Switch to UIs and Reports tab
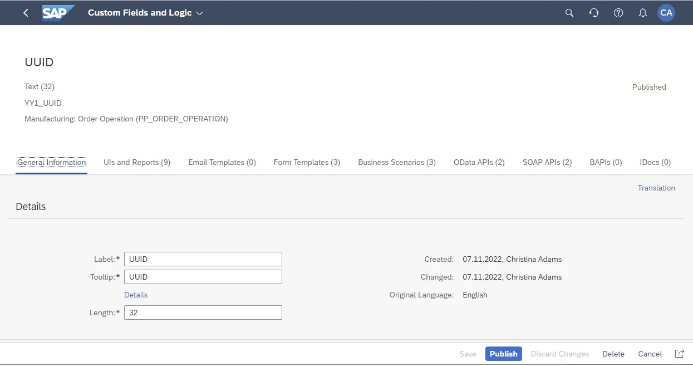This screenshot has height=366, width=693. [x=137, y=162]
